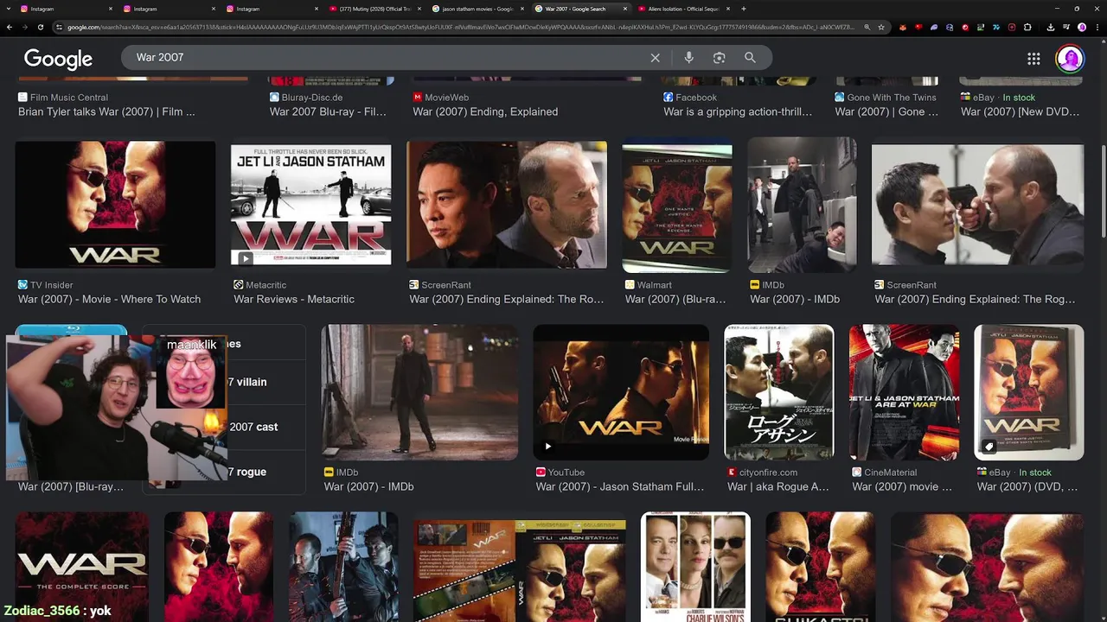
Task: Select the War 2007 - Google Search tab
Action: [580, 9]
